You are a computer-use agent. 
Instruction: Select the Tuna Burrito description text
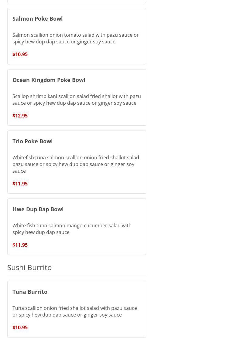(75, 311)
